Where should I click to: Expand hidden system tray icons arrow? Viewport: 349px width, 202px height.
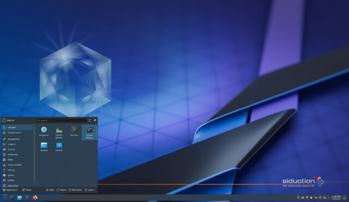[x=329, y=198]
